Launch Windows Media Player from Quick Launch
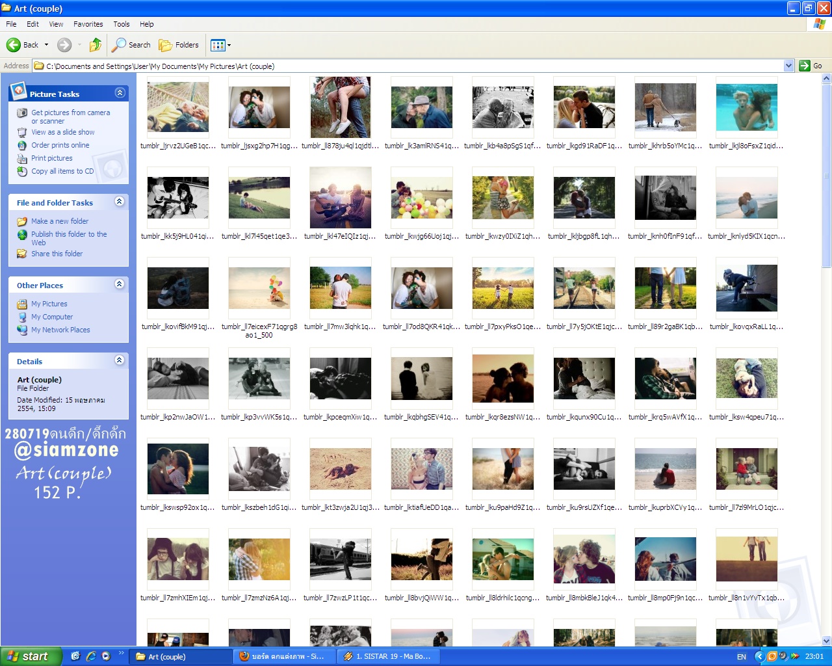The image size is (832, 666). click(x=106, y=656)
